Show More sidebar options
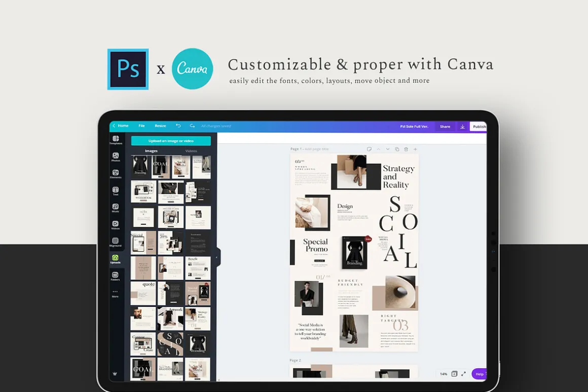This screenshot has width=588, height=392. click(x=115, y=293)
